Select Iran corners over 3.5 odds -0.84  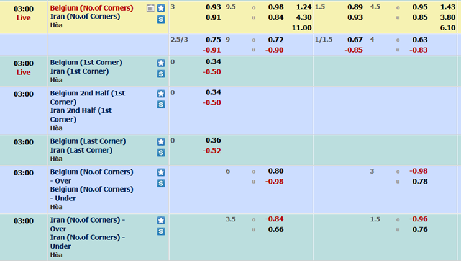275,219
